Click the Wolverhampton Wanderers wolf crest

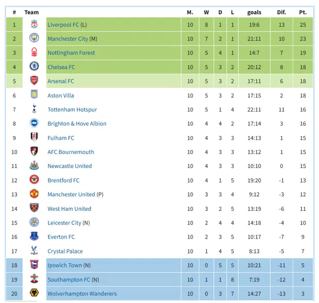pyautogui.click(x=34, y=293)
